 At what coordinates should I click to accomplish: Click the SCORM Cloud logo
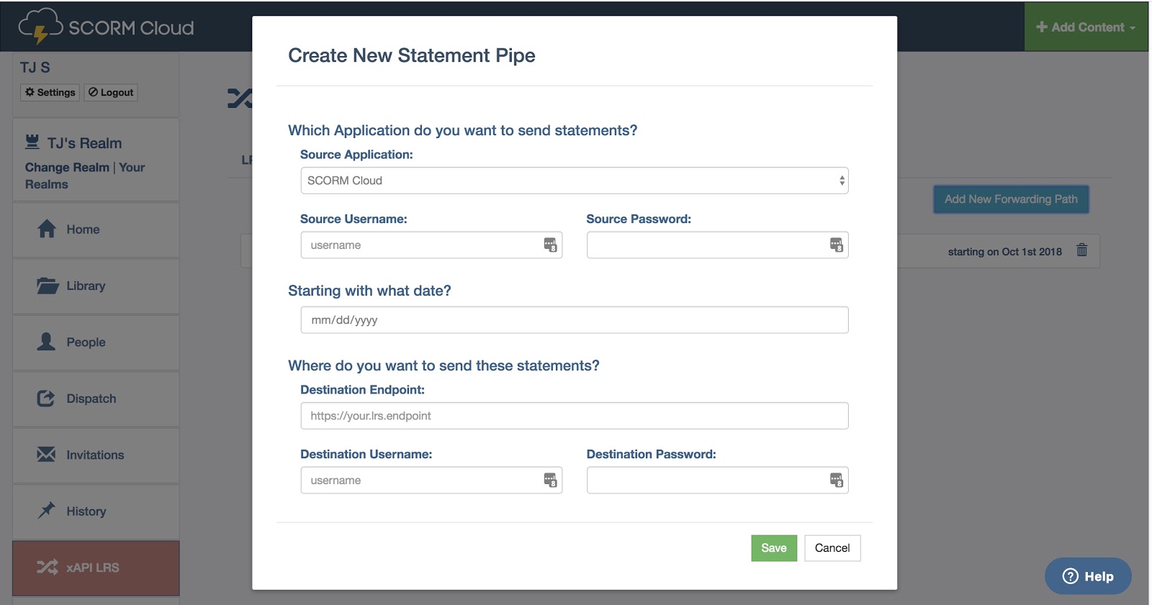click(x=107, y=27)
